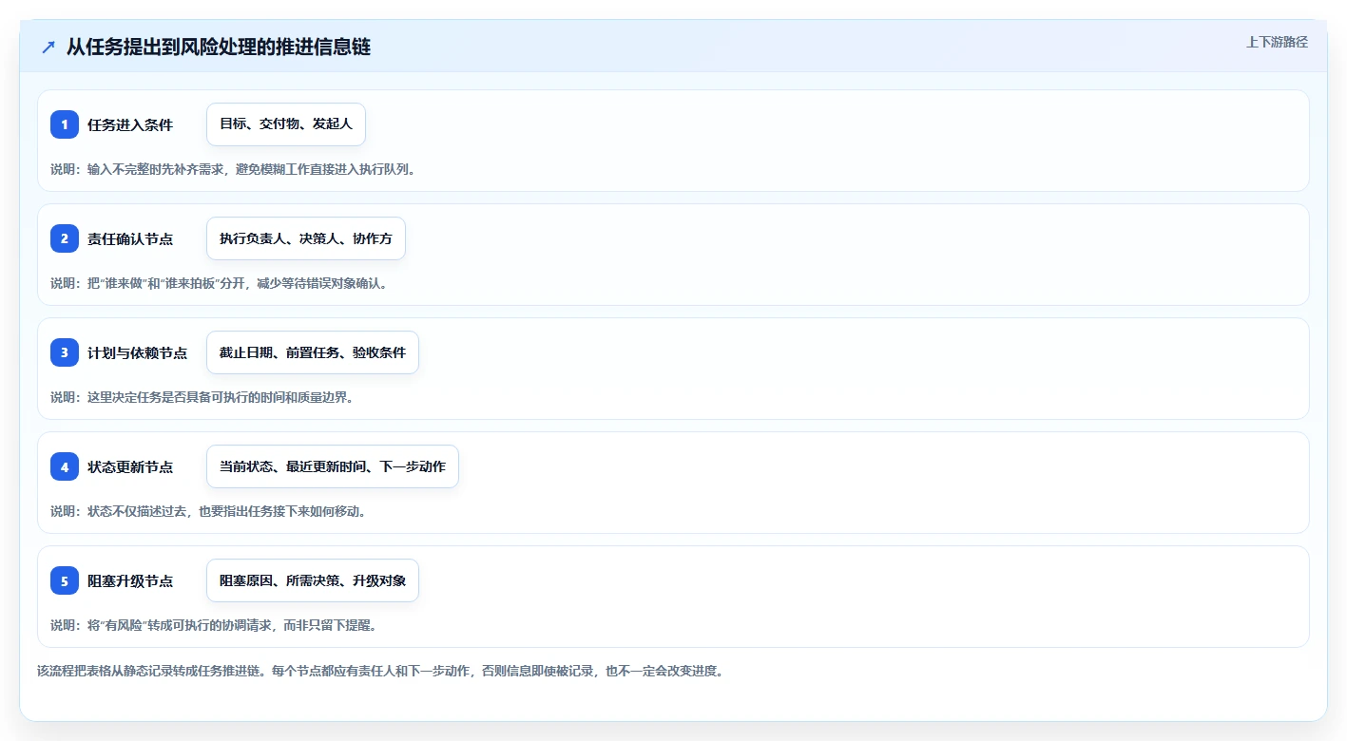Click the description starting 输入不完整时先补齐需求
Image resolution: width=1347 pixels, height=741 pixels.
pyautogui.click(x=233, y=169)
